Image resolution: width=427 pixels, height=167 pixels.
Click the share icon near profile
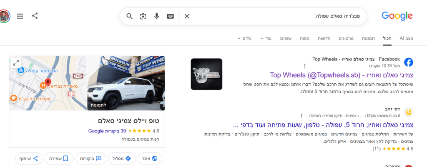(35, 15)
